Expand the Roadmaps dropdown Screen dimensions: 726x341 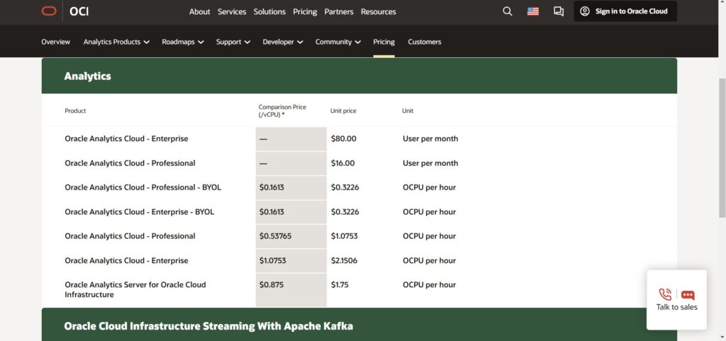click(x=182, y=42)
